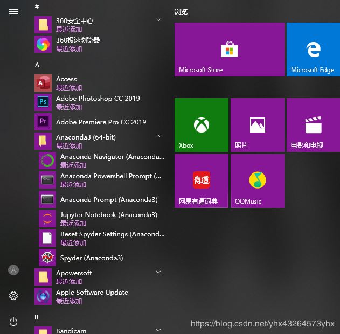Launch Adobe Photoshop CC 2019 via Ps icon

(x=43, y=102)
